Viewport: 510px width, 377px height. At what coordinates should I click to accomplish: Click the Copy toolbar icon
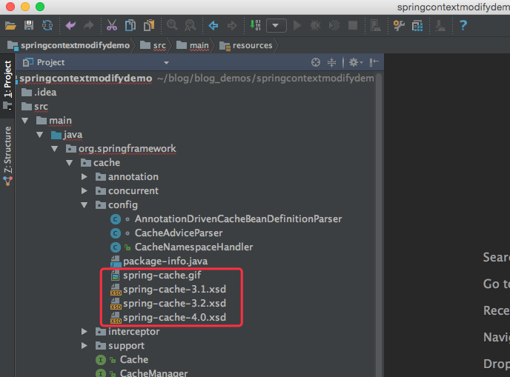point(130,25)
